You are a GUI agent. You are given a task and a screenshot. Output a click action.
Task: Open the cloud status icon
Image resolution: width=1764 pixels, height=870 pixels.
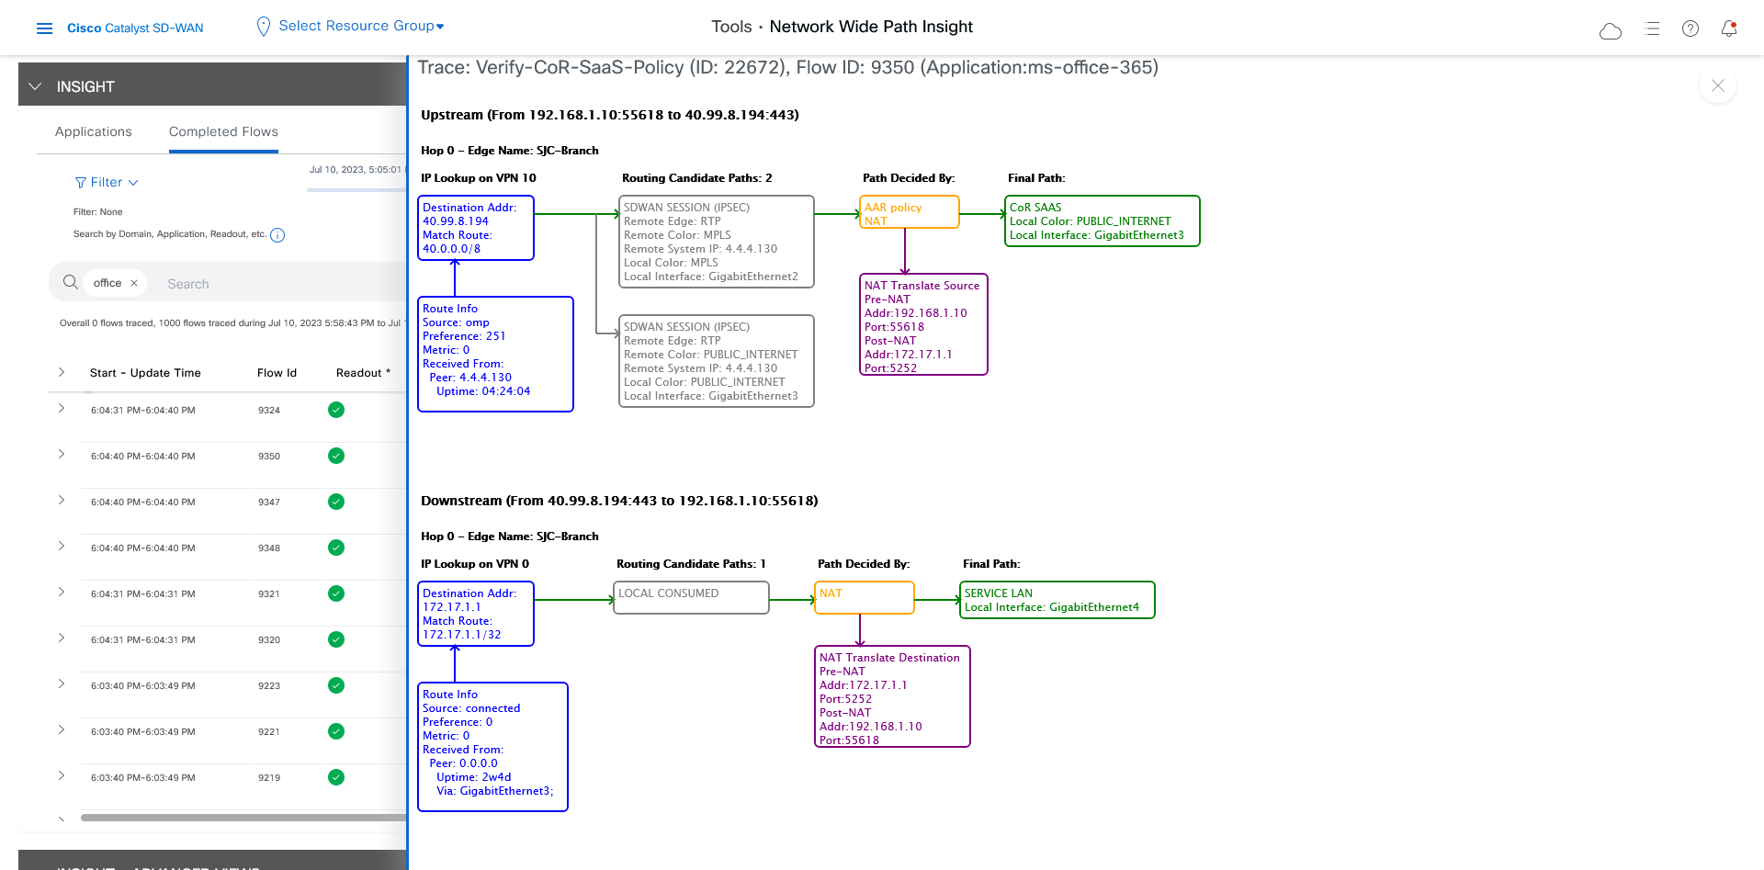1610,30
